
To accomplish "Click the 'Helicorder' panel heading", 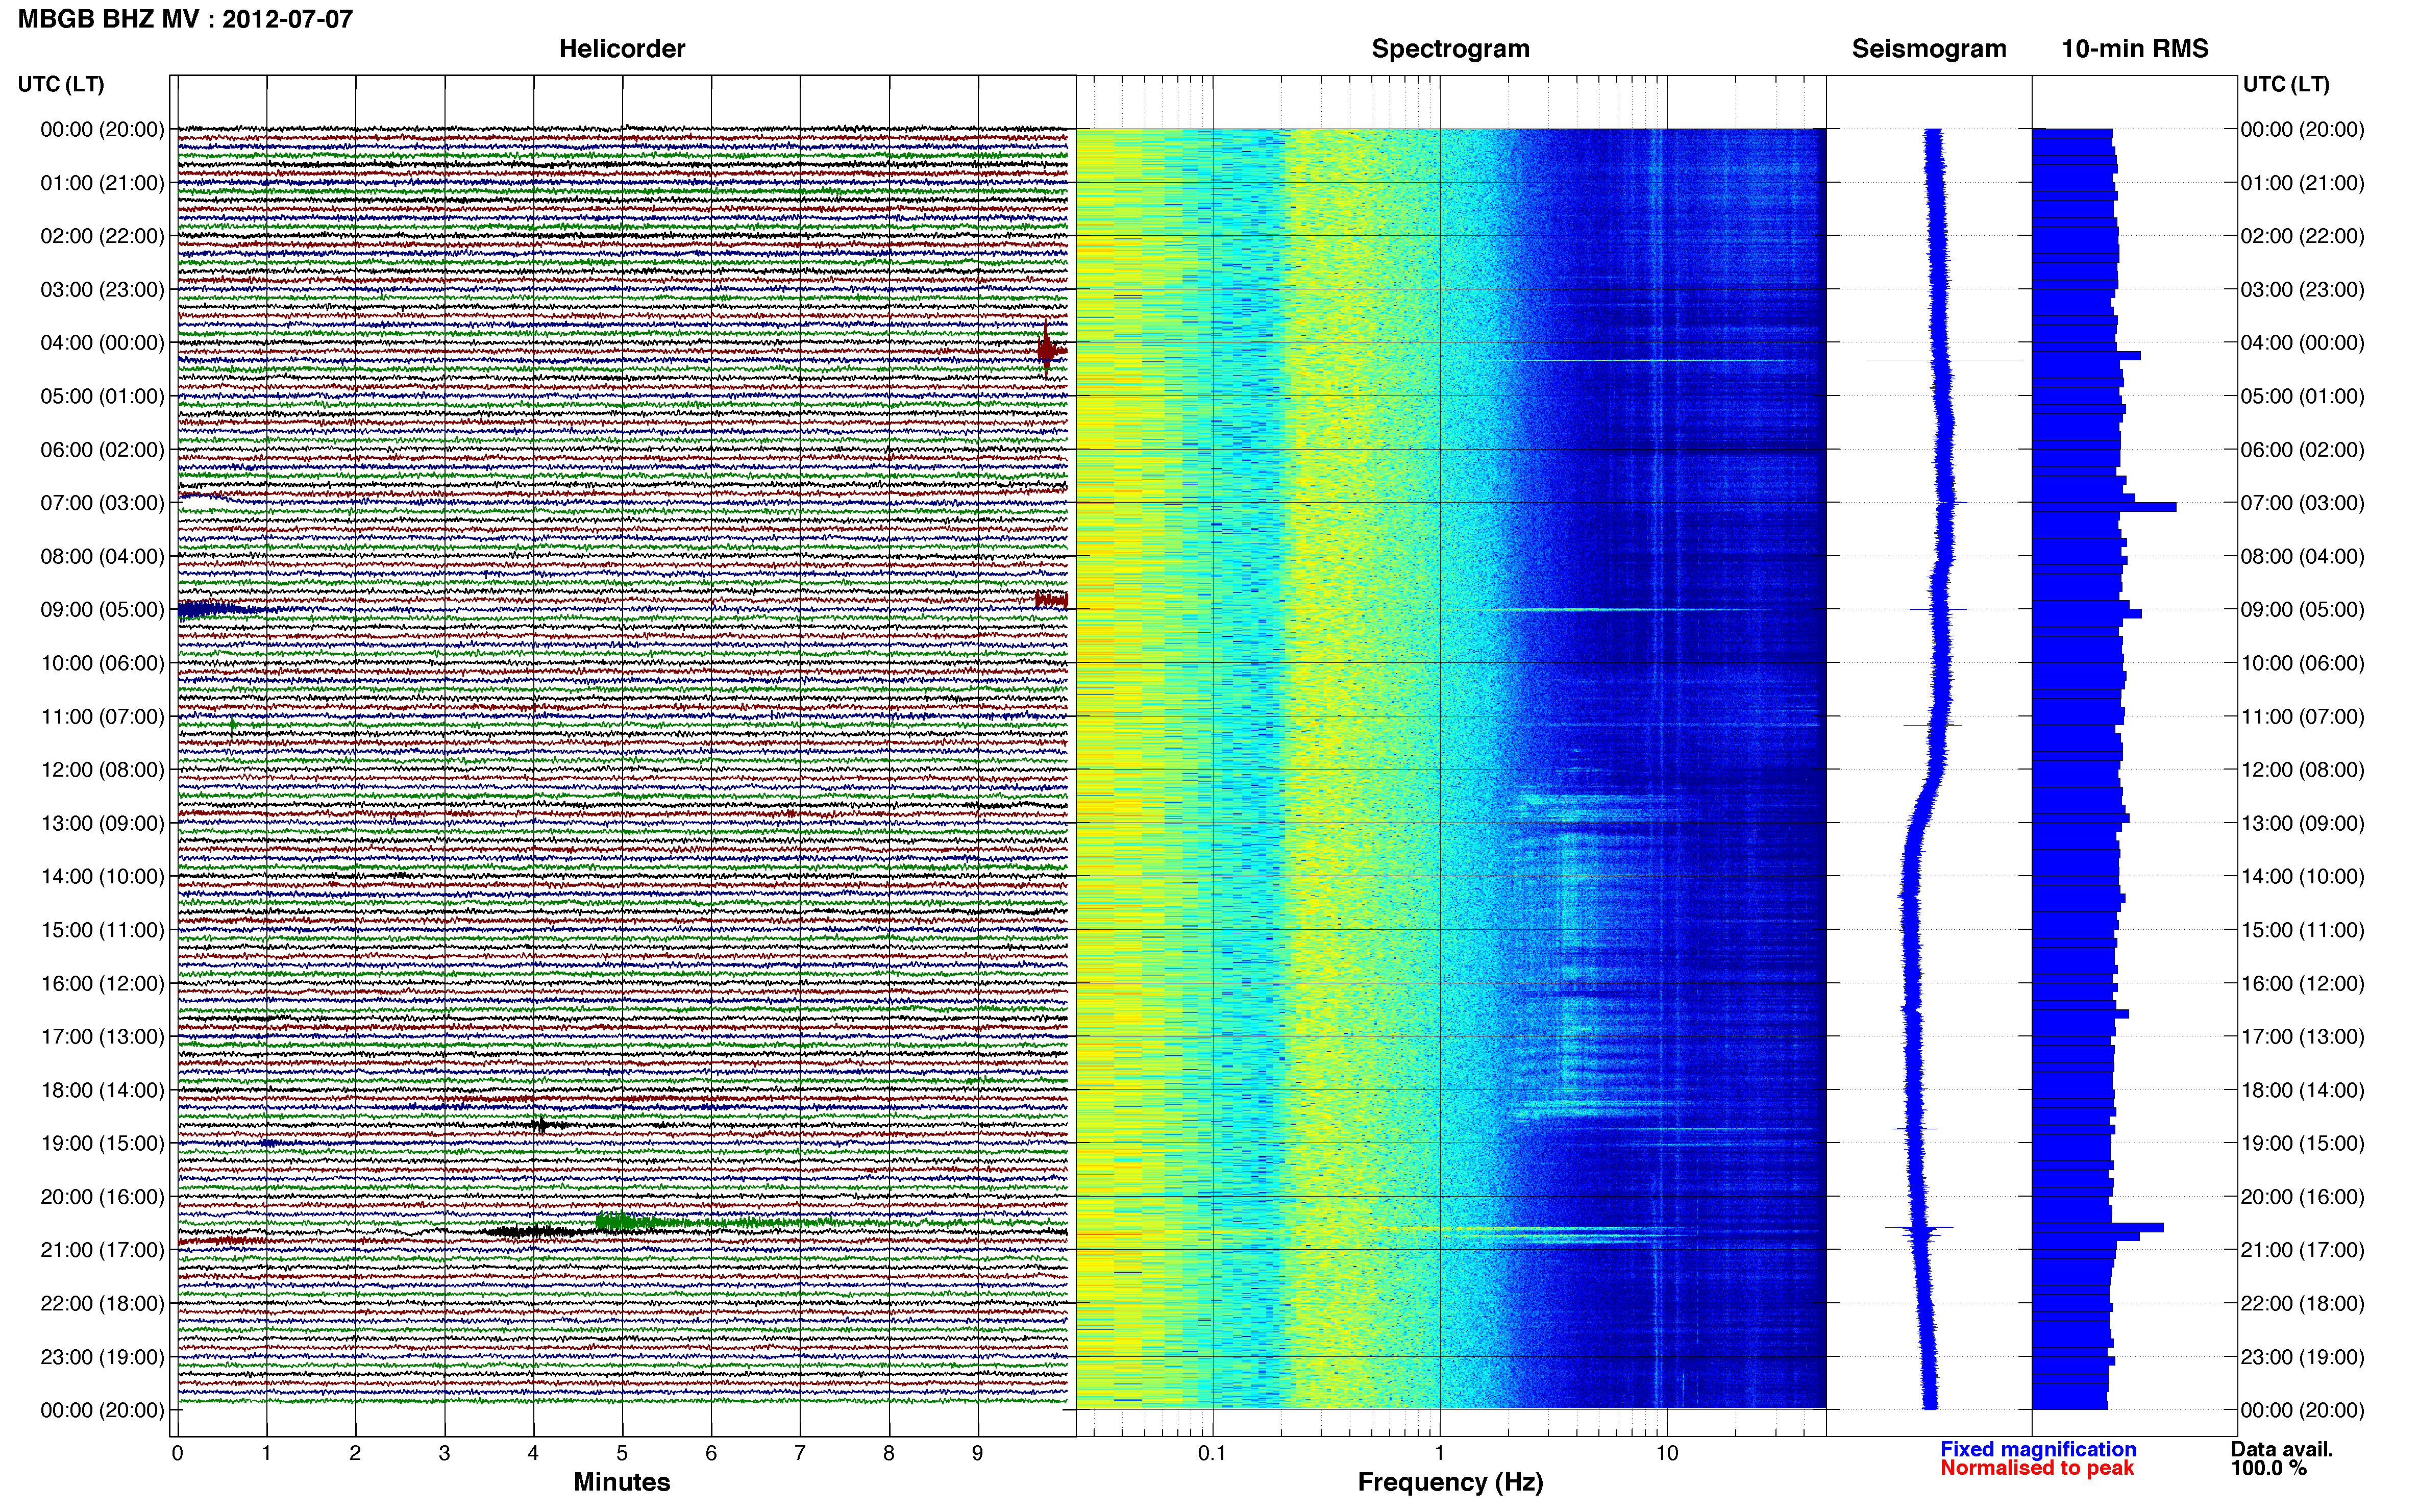I will click(x=621, y=49).
